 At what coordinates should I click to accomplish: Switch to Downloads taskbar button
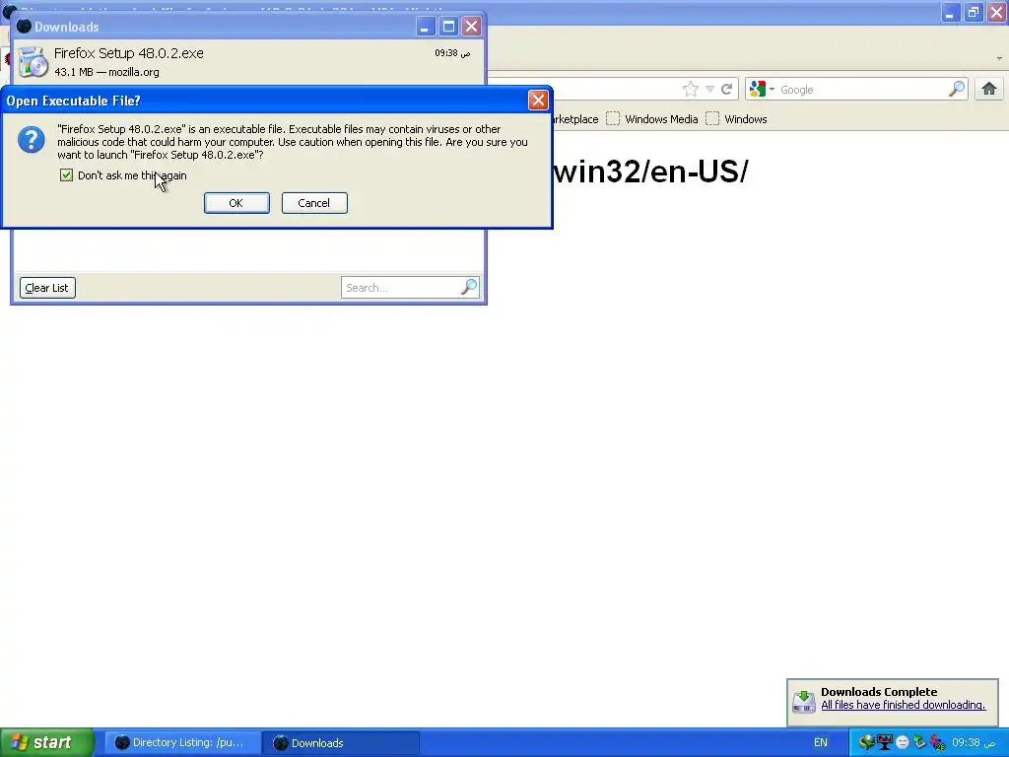pos(341,743)
